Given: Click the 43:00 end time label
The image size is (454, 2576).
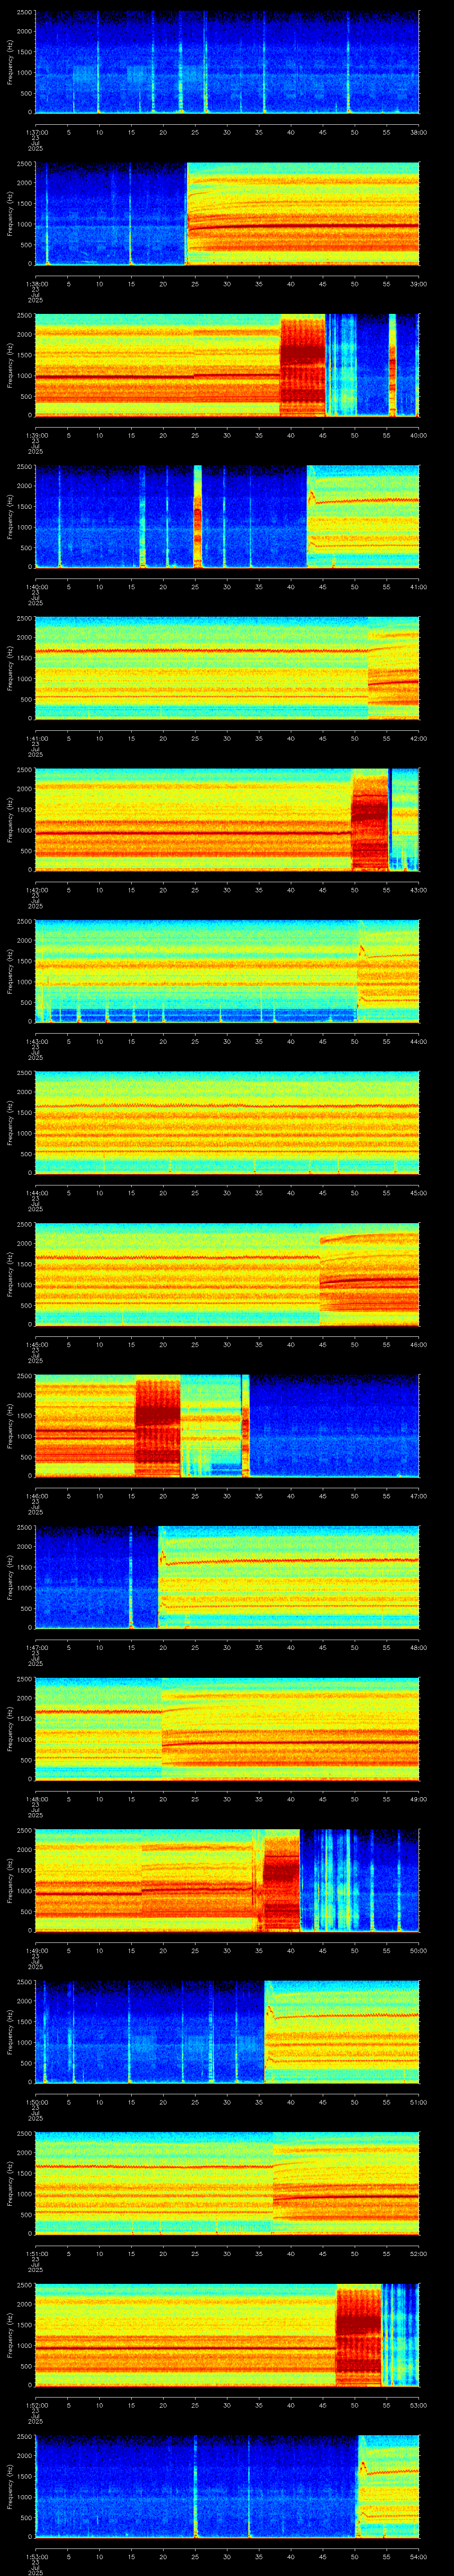Looking at the screenshot, I should [x=418, y=890].
